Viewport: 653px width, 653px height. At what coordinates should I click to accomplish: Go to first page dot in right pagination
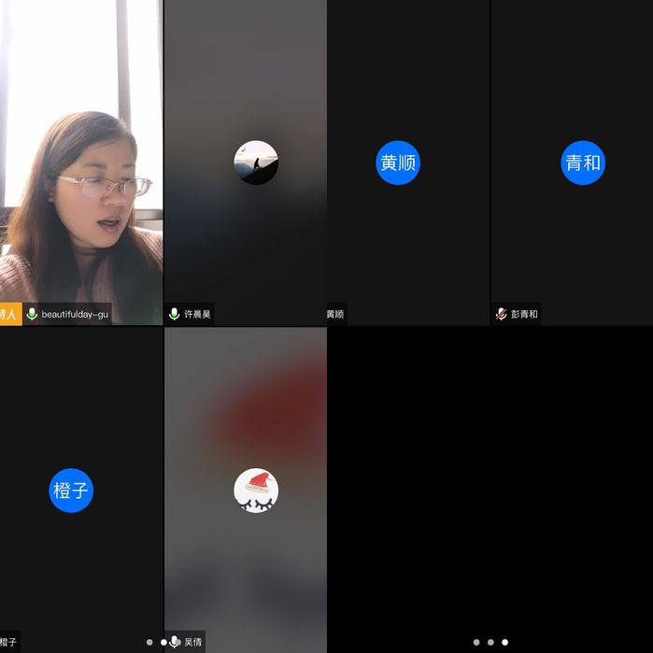click(476, 642)
